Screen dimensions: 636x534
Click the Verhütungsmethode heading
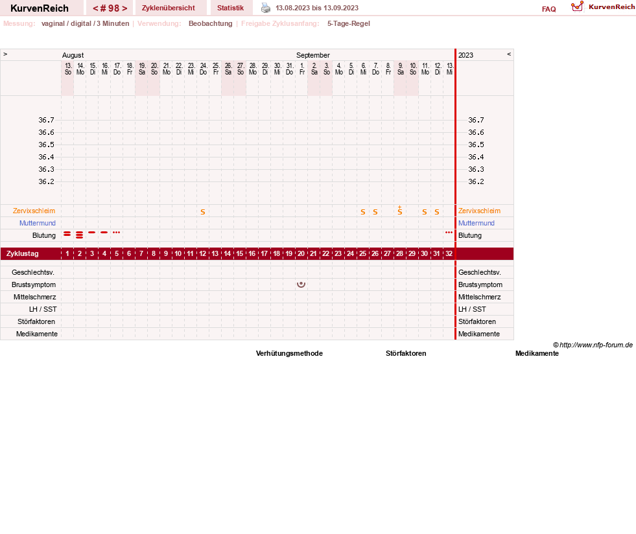point(289,354)
